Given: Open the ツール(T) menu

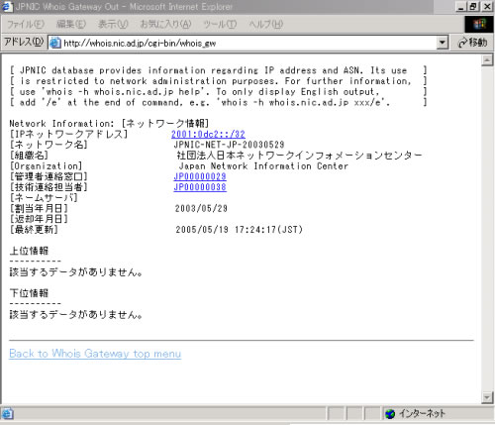Looking at the screenshot, I should (220, 24).
